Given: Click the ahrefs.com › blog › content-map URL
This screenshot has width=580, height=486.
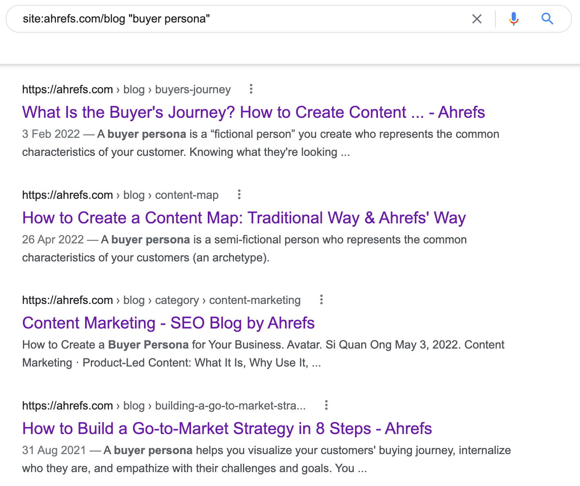Looking at the screenshot, I should click(x=120, y=195).
